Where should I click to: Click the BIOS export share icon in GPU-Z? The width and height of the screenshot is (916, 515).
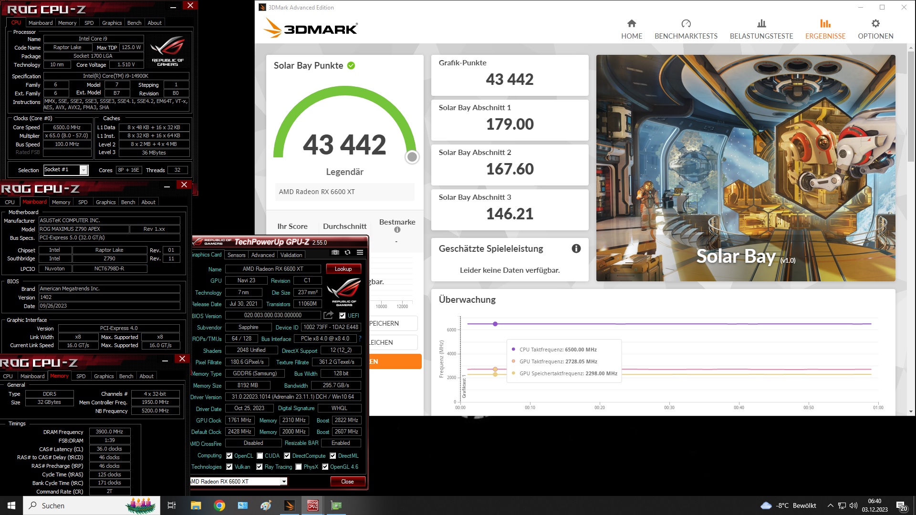pyautogui.click(x=328, y=315)
